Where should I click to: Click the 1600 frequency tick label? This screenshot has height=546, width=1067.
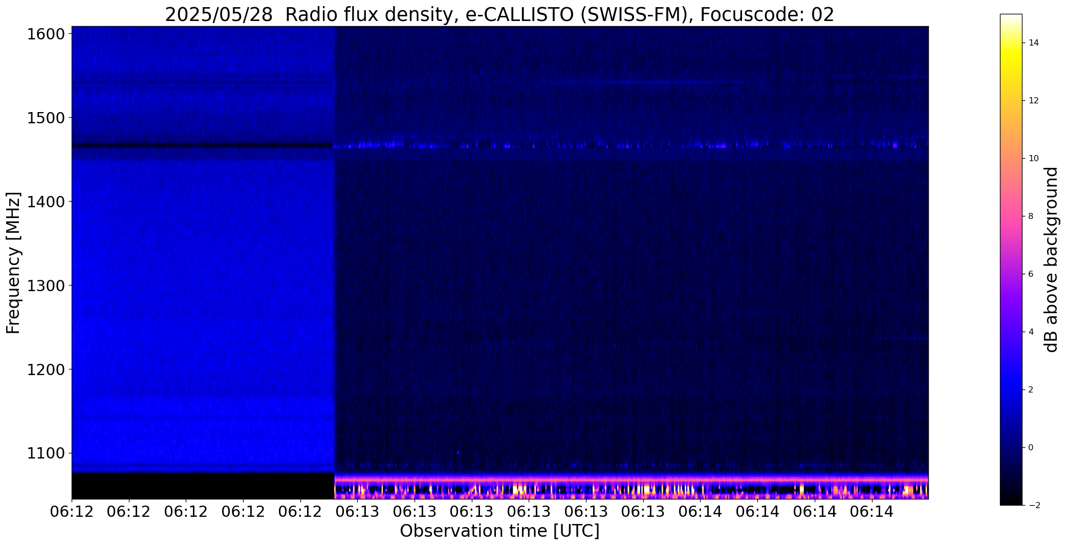[46, 34]
